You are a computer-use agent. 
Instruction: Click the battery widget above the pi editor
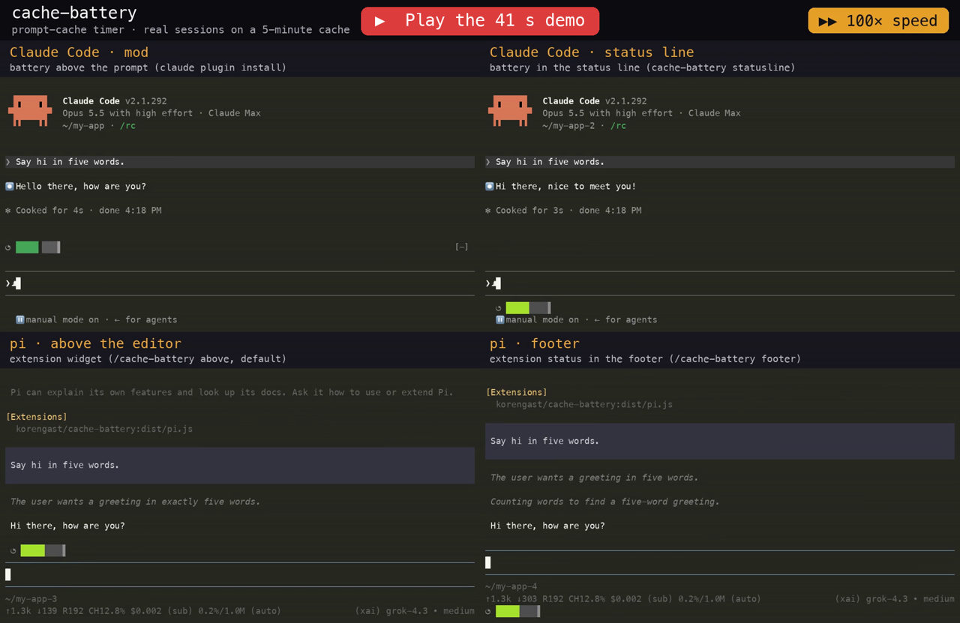pyautogui.click(x=43, y=551)
